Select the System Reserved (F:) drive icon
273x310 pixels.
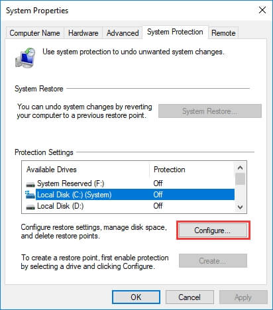point(30,184)
